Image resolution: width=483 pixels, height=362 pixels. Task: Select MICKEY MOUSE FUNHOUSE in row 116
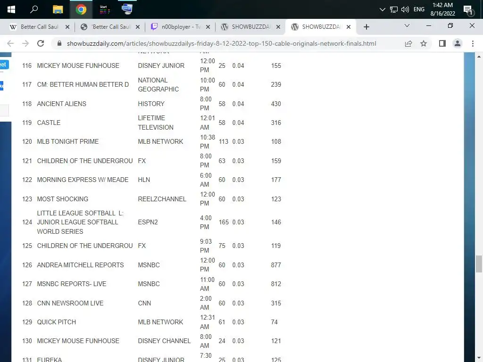(x=78, y=66)
